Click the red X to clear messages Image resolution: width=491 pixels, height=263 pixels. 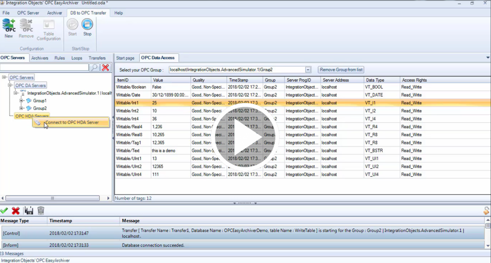pos(15,210)
